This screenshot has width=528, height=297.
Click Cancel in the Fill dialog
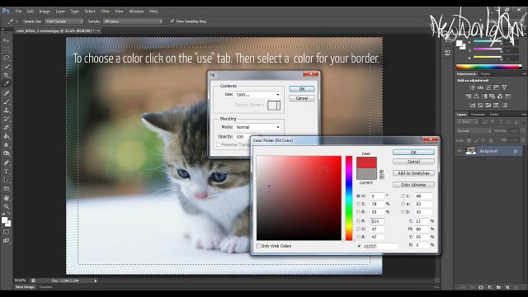pos(302,98)
